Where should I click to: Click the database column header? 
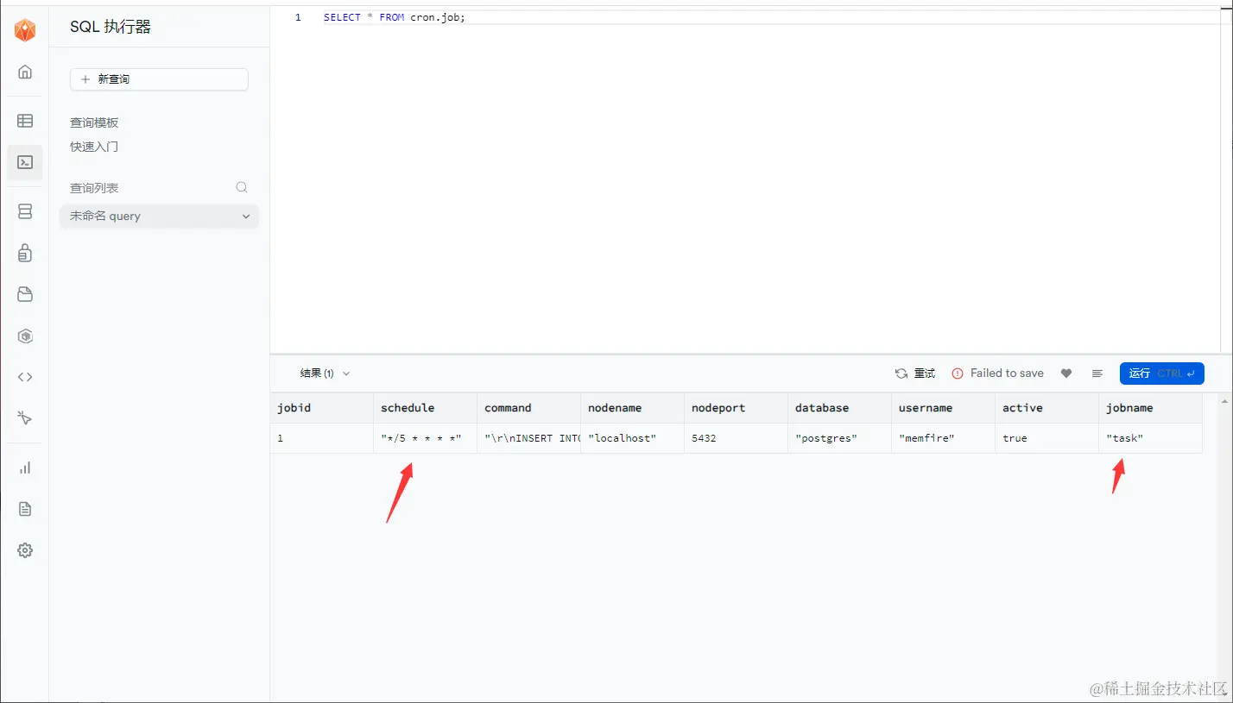(x=839, y=408)
